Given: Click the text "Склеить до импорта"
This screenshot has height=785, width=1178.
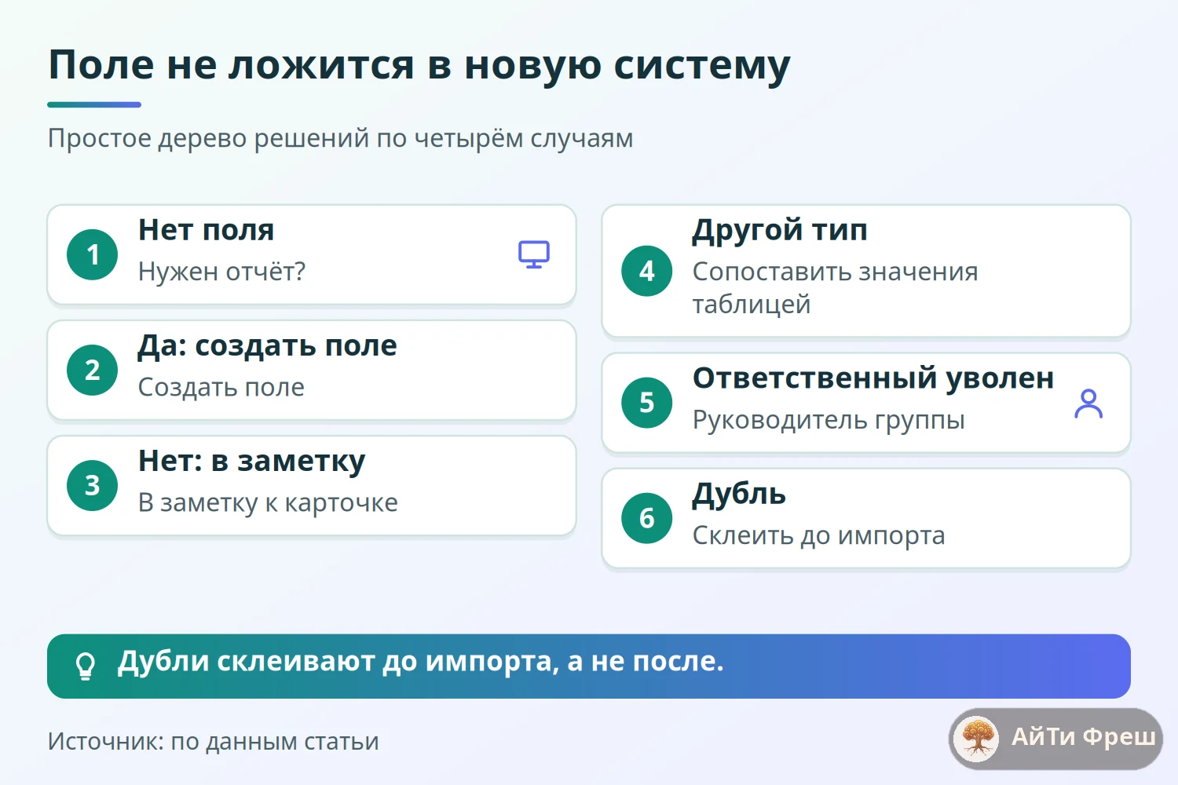Looking at the screenshot, I should click(819, 535).
